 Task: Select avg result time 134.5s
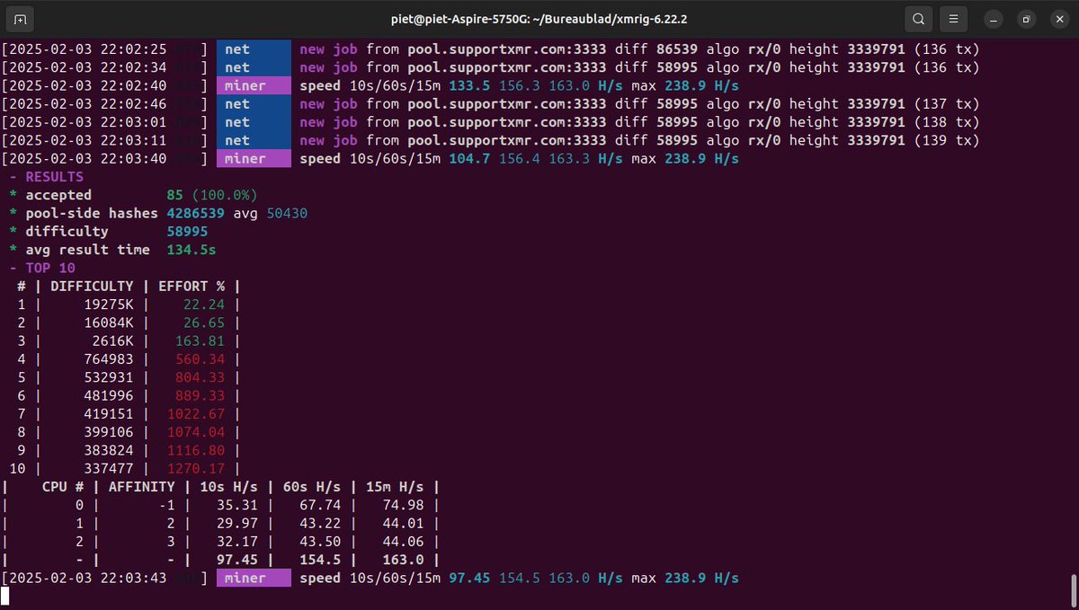click(x=192, y=250)
